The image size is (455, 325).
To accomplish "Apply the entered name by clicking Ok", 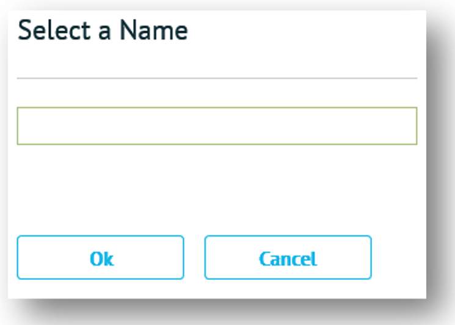I will [100, 258].
